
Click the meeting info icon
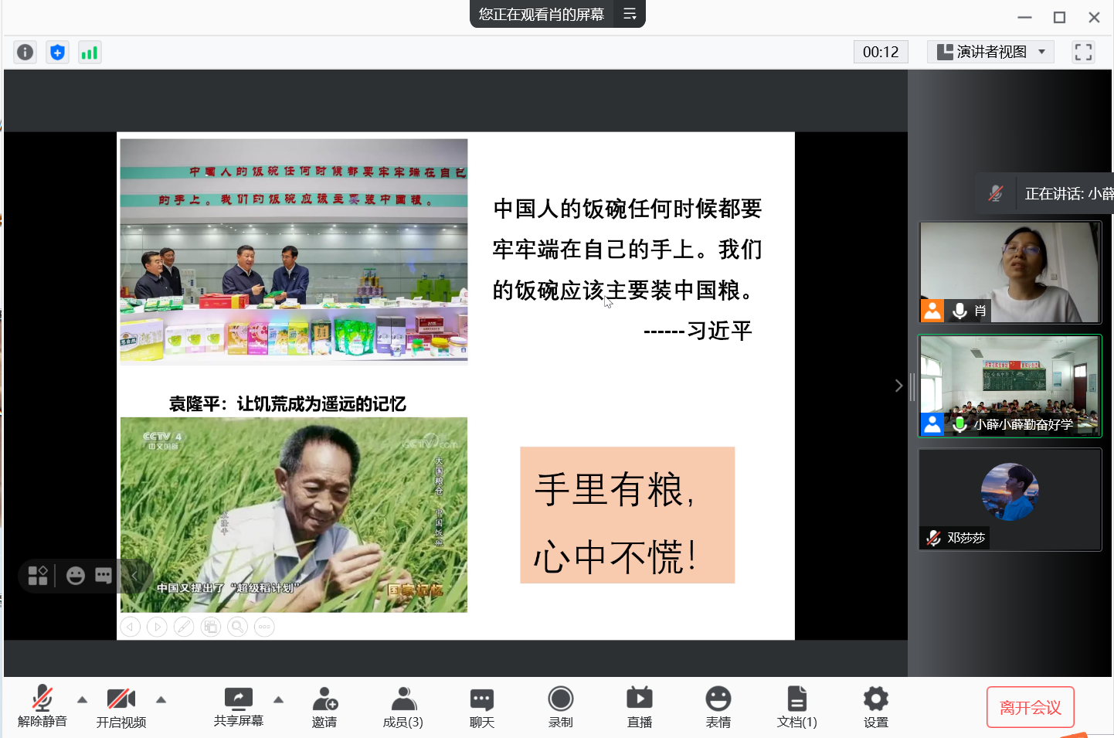(x=25, y=52)
